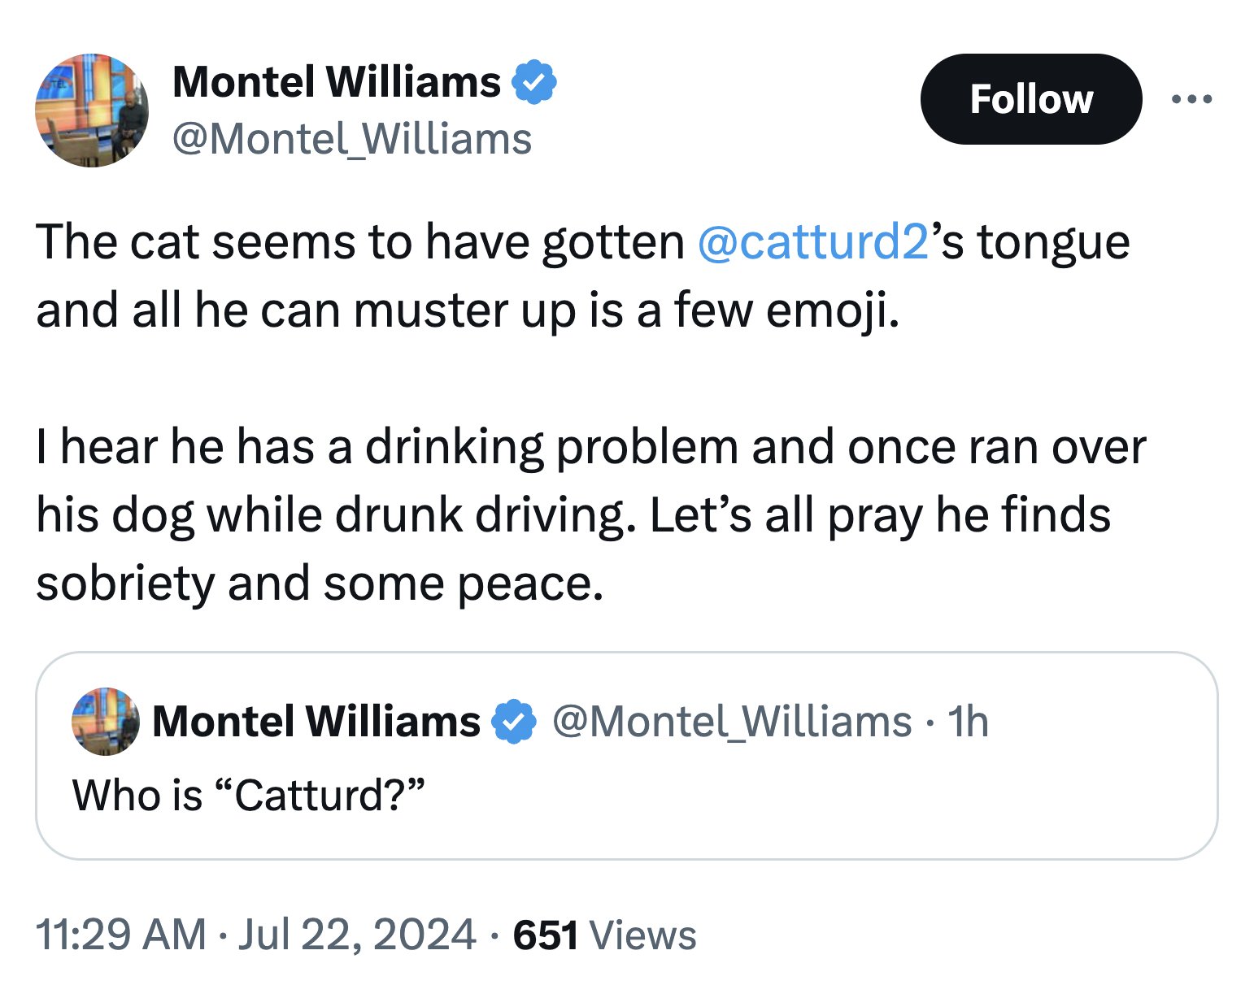Click the Jul 22, 2024 date
Viewport: 1254px width, 998px height.
(356, 934)
